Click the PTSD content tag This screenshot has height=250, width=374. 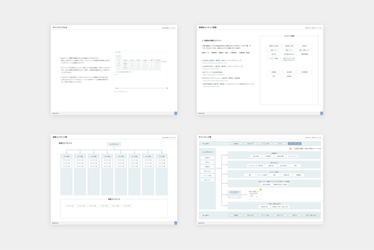274,76
